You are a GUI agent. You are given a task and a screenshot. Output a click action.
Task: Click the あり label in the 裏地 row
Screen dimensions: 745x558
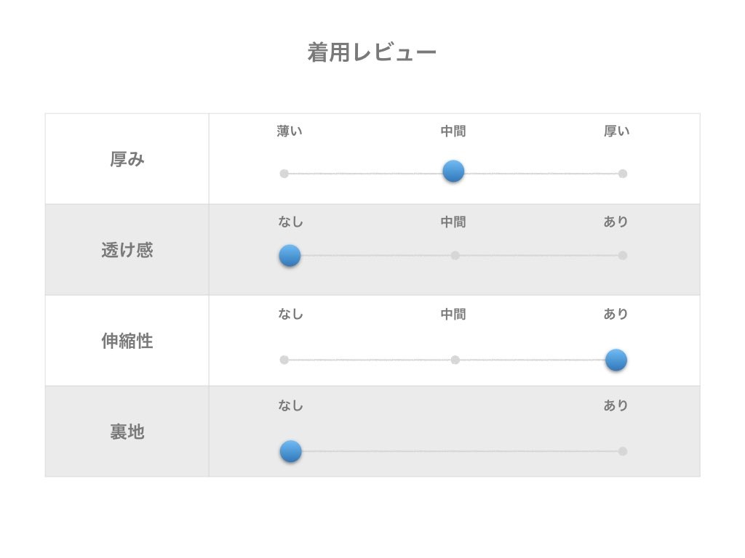615,405
